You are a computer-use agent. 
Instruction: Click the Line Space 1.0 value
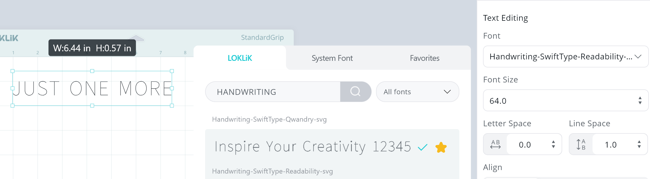click(611, 144)
